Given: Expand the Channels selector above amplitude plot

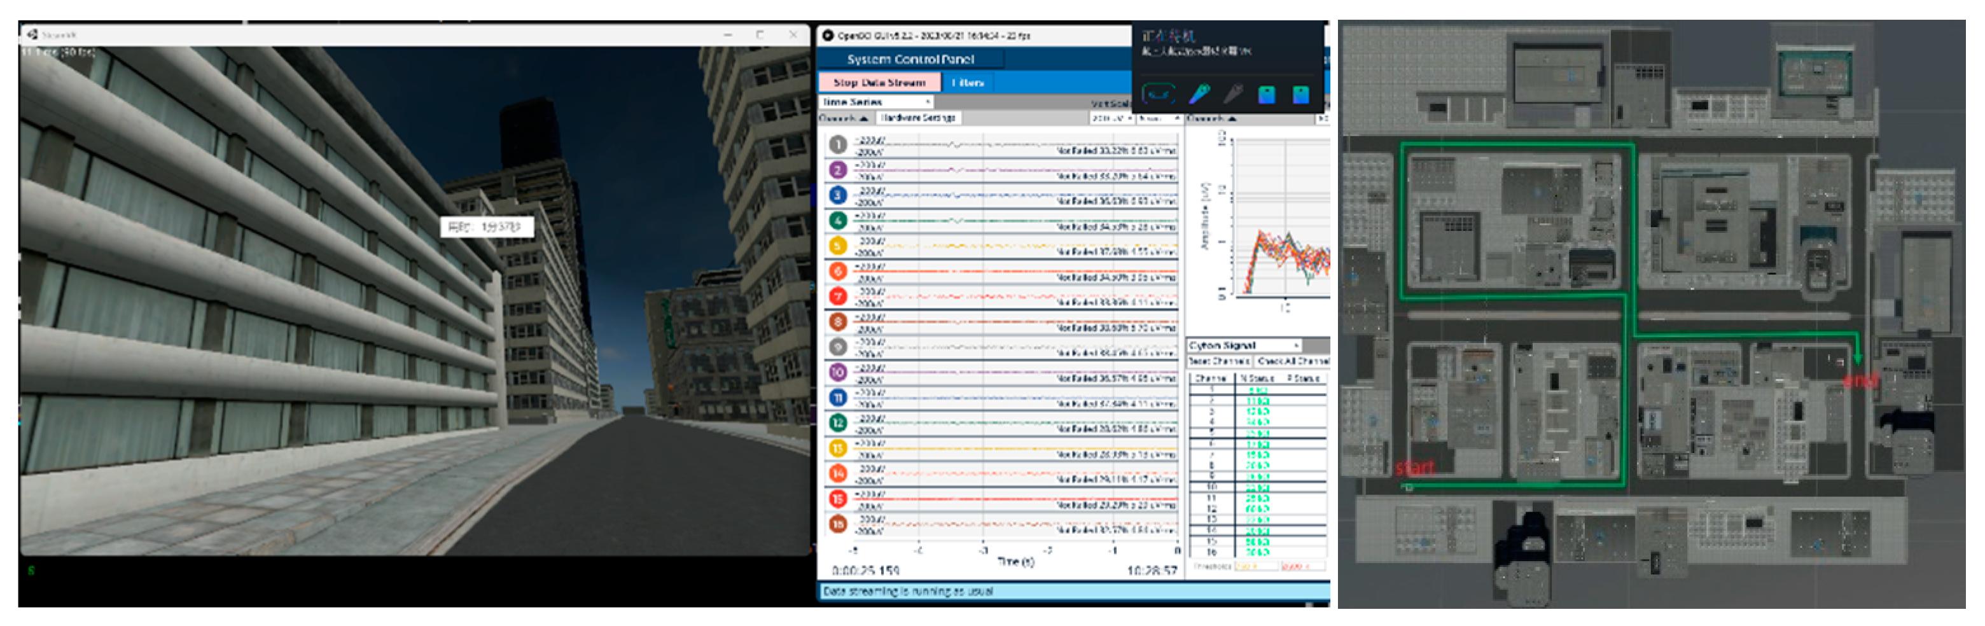Looking at the screenshot, I should tap(1212, 119).
